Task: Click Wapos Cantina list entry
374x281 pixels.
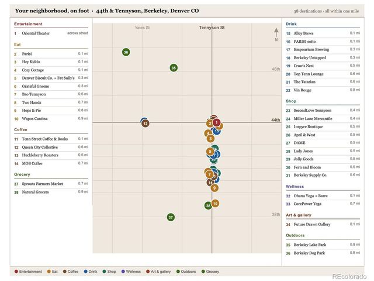Action: [51, 119]
